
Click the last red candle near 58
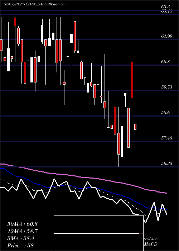click(135, 127)
